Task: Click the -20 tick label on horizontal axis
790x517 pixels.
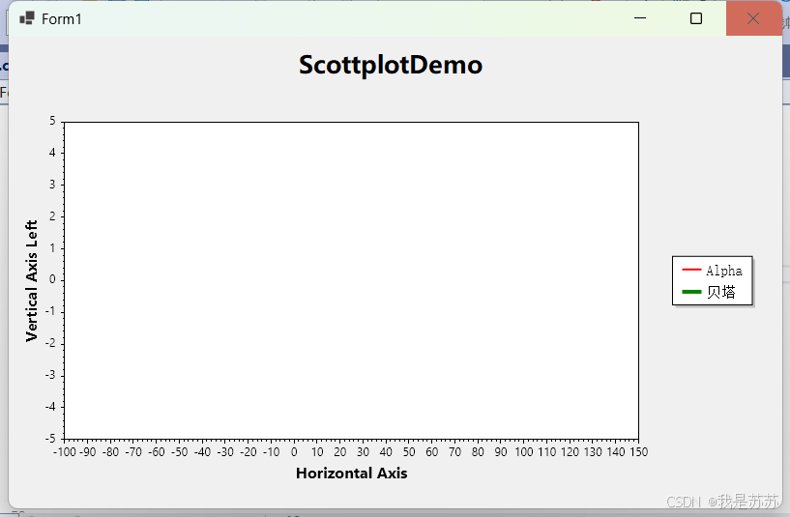Action: pos(249,452)
